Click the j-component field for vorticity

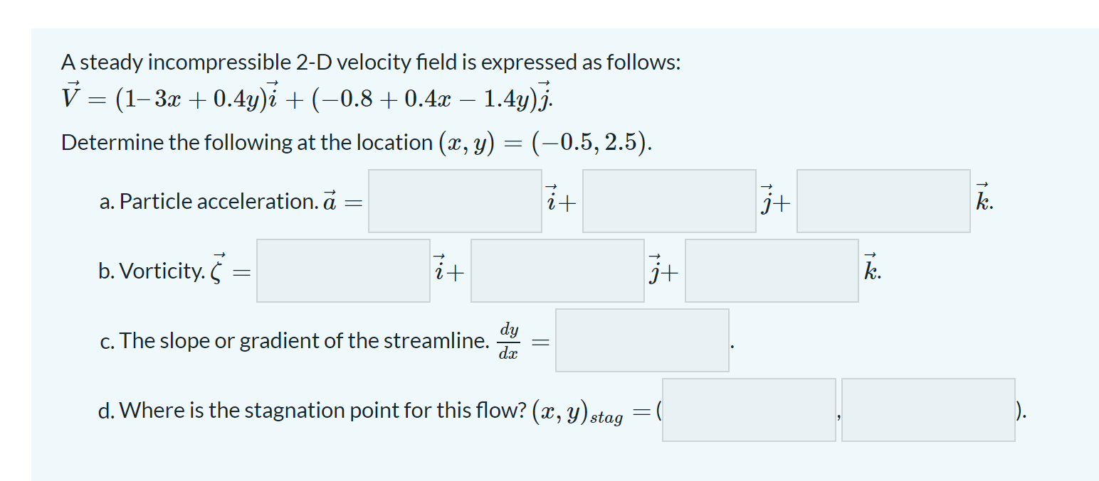(557, 271)
